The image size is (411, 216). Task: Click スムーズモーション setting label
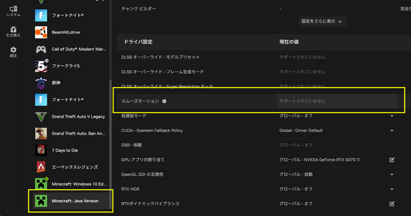coord(140,101)
